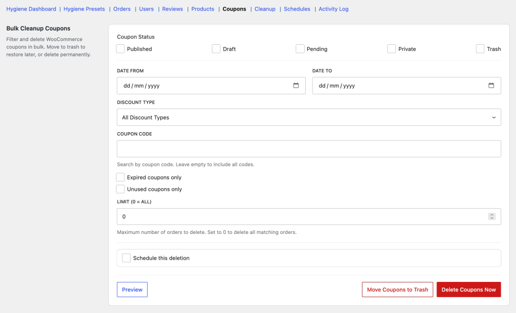Tick the Pending status checkbox

[x=300, y=49]
